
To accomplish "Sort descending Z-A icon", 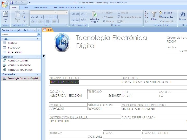I will click(x=146, y=17).
